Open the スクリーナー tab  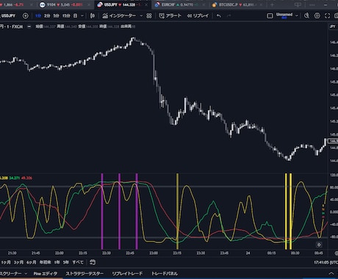click(10, 274)
